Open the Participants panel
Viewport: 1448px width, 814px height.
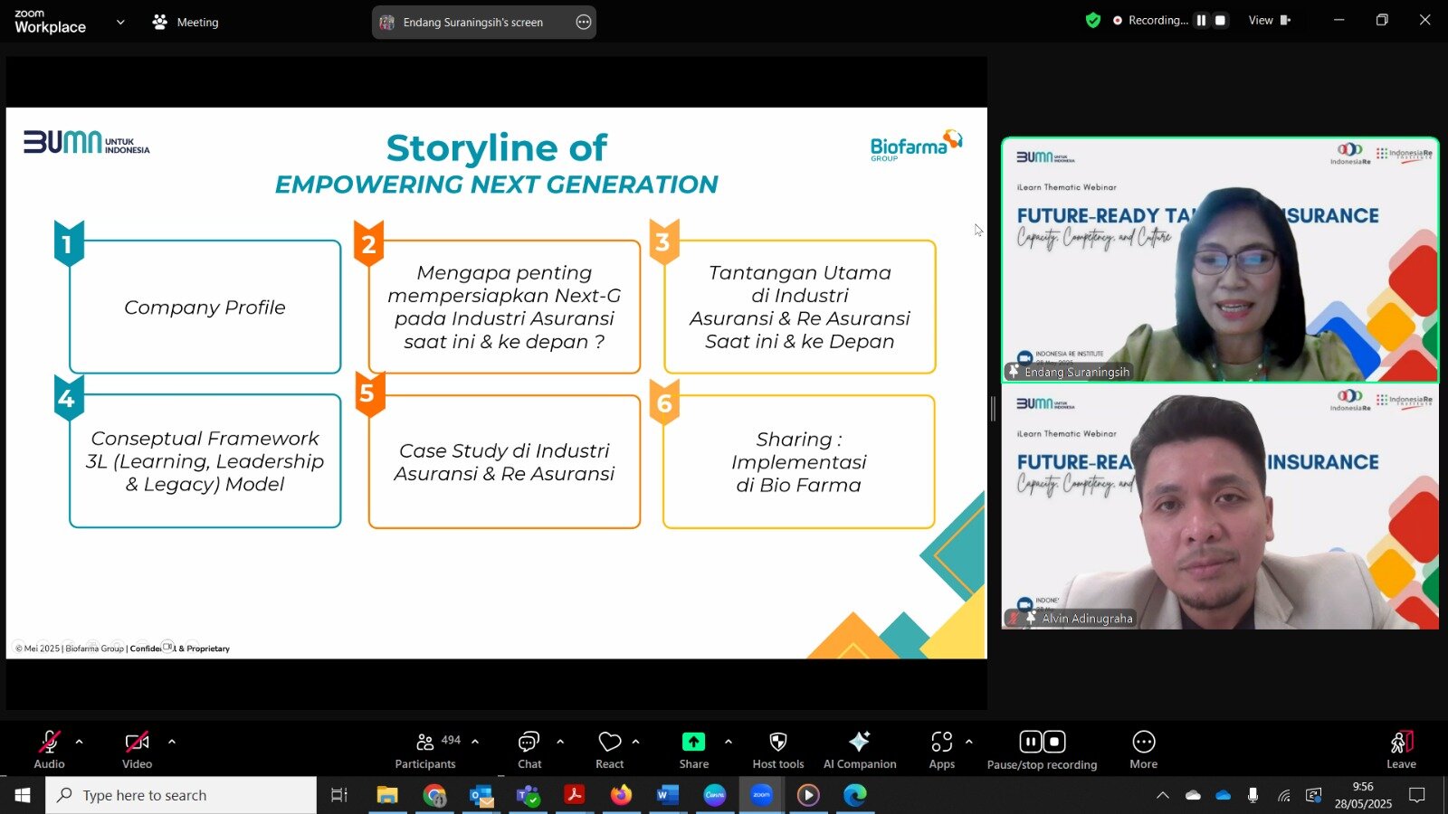(425, 751)
